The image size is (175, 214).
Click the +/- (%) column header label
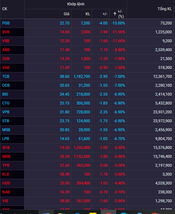[121, 14]
